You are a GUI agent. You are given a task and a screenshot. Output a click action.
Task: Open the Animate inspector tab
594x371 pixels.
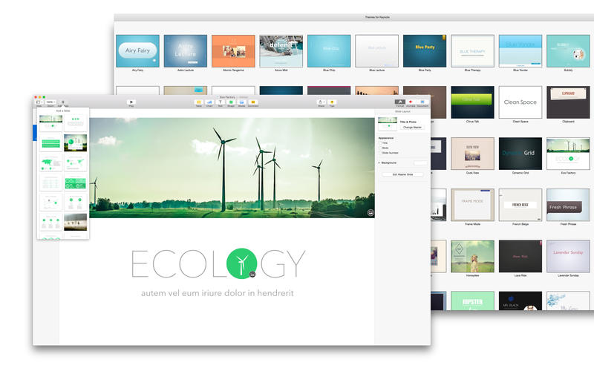411,102
